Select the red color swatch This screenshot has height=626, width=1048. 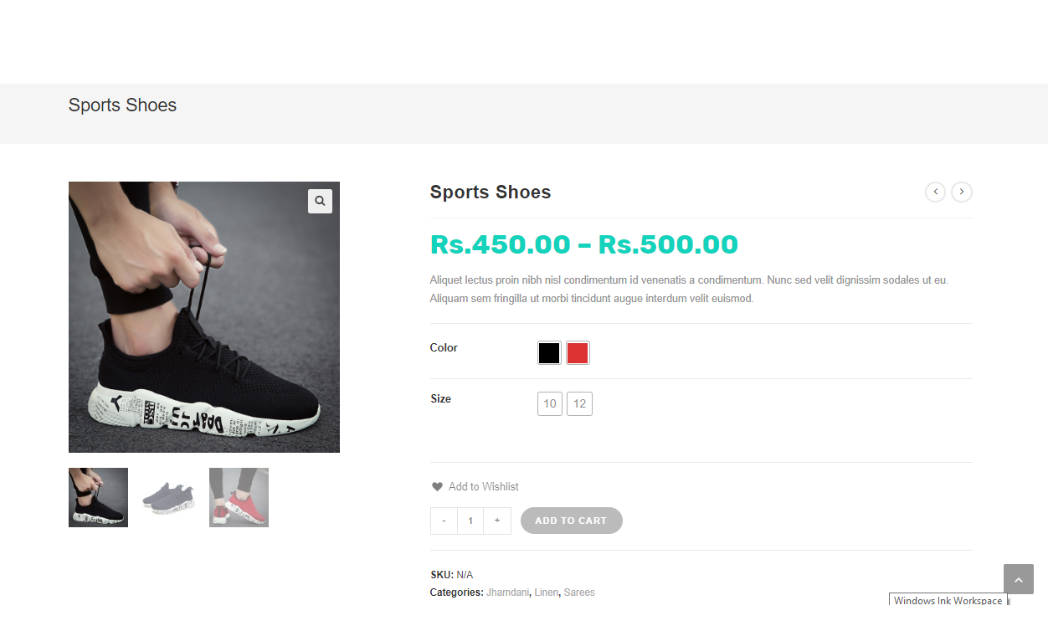click(x=578, y=353)
